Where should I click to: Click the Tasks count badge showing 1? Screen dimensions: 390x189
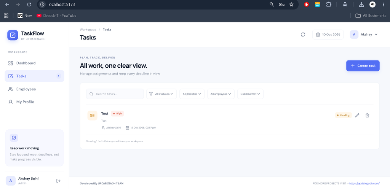point(59,76)
